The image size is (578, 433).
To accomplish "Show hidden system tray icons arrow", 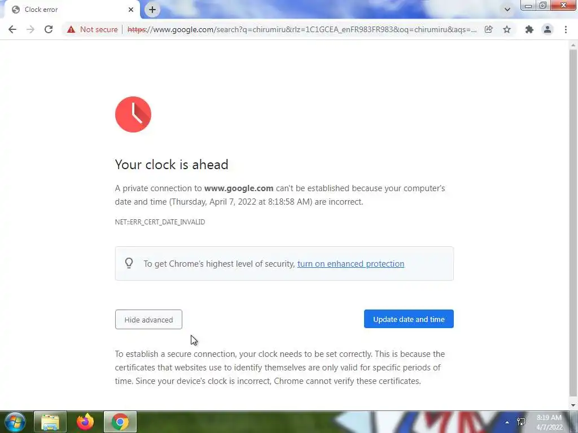I will [507, 422].
